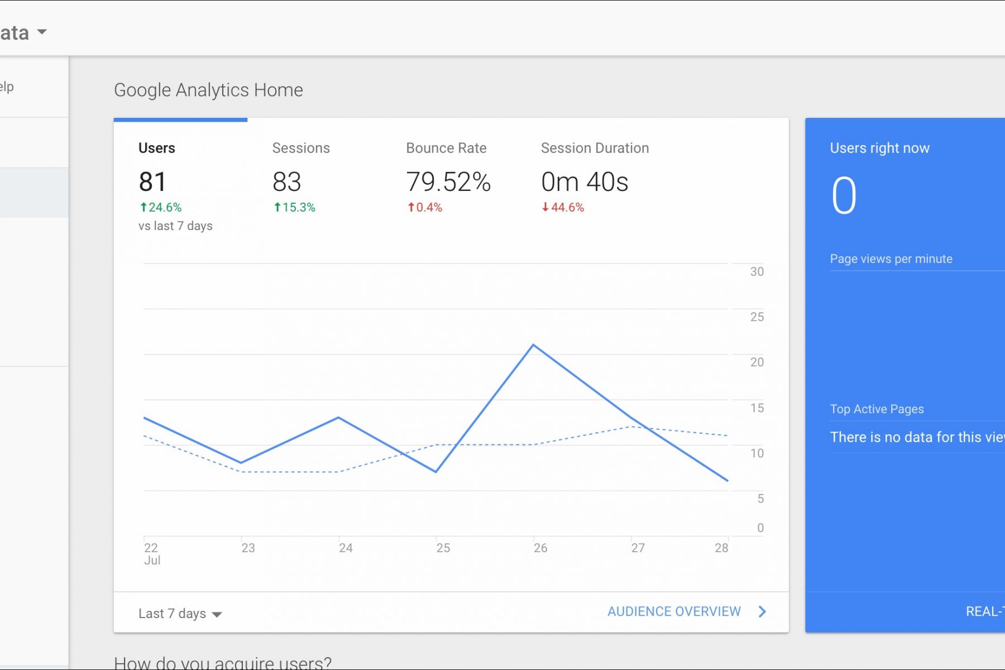This screenshot has width=1005, height=670.
Task: Click the chevron arrow beside Audience Overview
Action: (762, 611)
